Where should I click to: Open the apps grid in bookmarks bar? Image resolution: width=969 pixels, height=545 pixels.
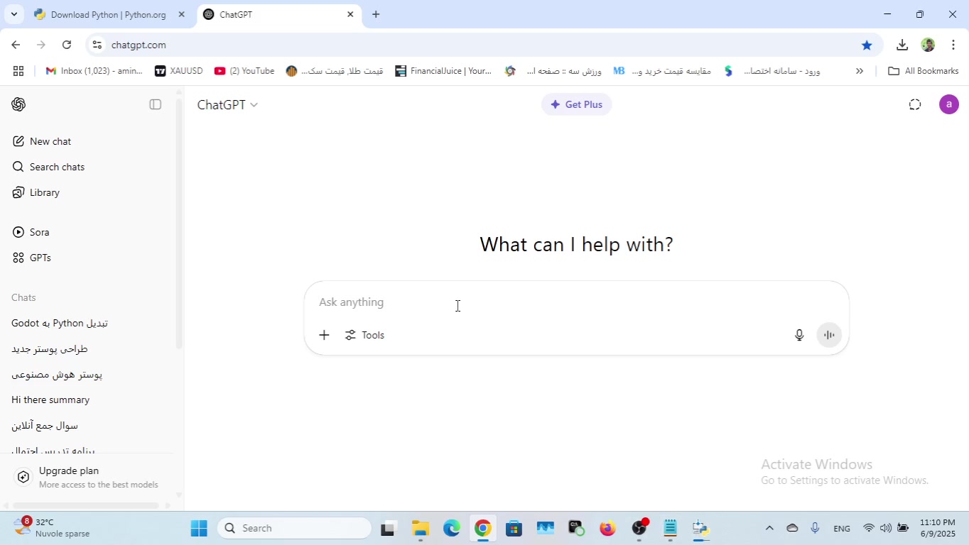pyautogui.click(x=18, y=71)
